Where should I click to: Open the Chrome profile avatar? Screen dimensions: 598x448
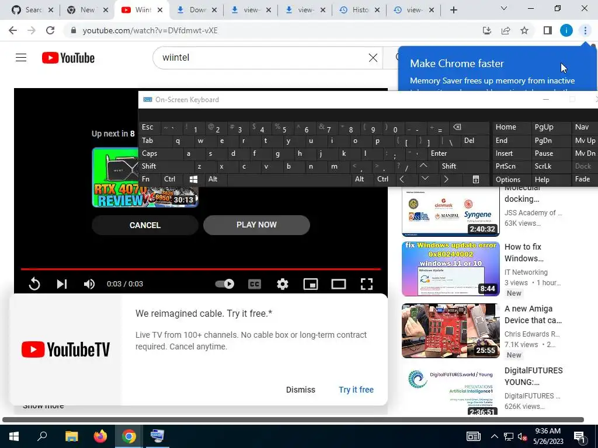[566, 30]
